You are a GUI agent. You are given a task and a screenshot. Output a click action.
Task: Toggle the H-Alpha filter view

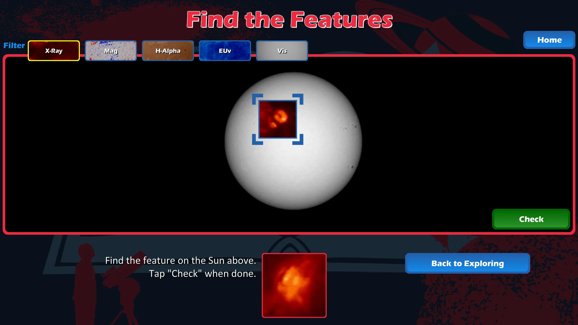coord(168,51)
